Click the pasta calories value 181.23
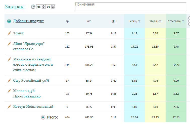 [89, 65]
